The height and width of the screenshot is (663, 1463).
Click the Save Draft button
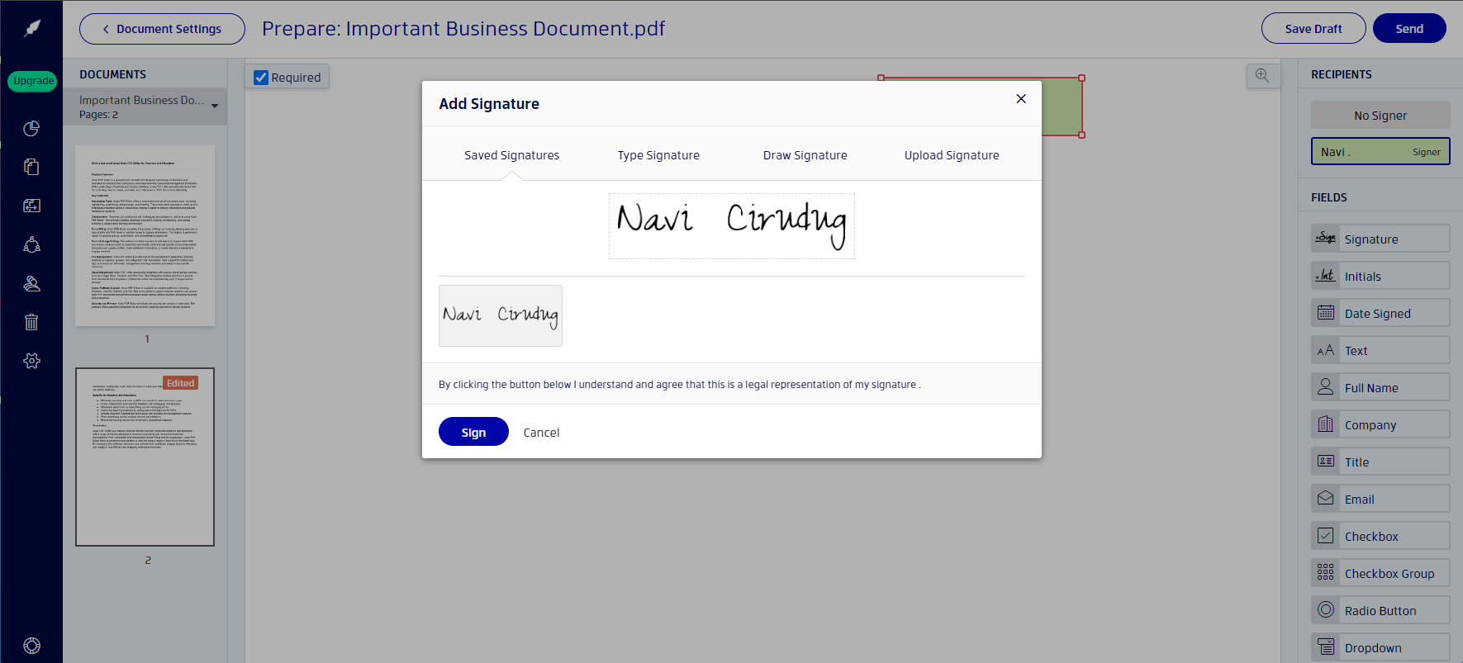[x=1313, y=28]
